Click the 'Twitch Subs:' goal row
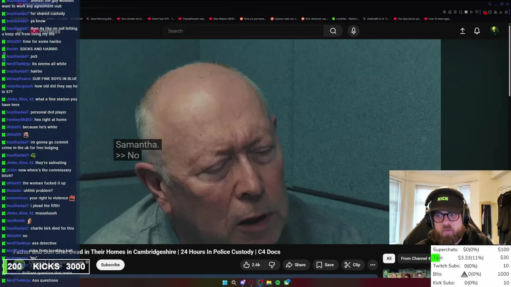The height and width of the screenshot is (287, 511). pyautogui.click(x=471, y=266)
